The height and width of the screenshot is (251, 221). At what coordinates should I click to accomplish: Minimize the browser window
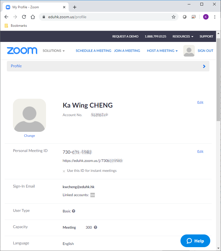(x=189, y=4)
